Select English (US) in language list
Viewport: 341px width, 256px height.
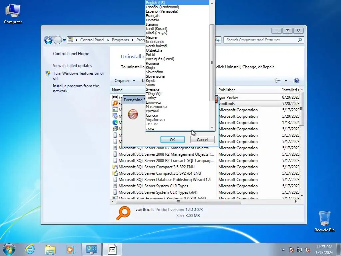177,3
